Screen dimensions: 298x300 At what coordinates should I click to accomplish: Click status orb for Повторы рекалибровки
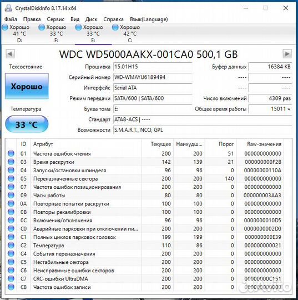pos(11,212)
